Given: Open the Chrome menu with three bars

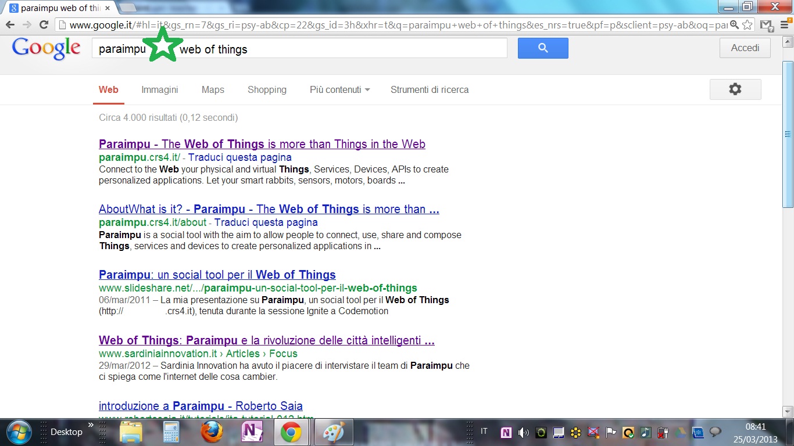Looking at the screenshot, I should tap(784, 25).
